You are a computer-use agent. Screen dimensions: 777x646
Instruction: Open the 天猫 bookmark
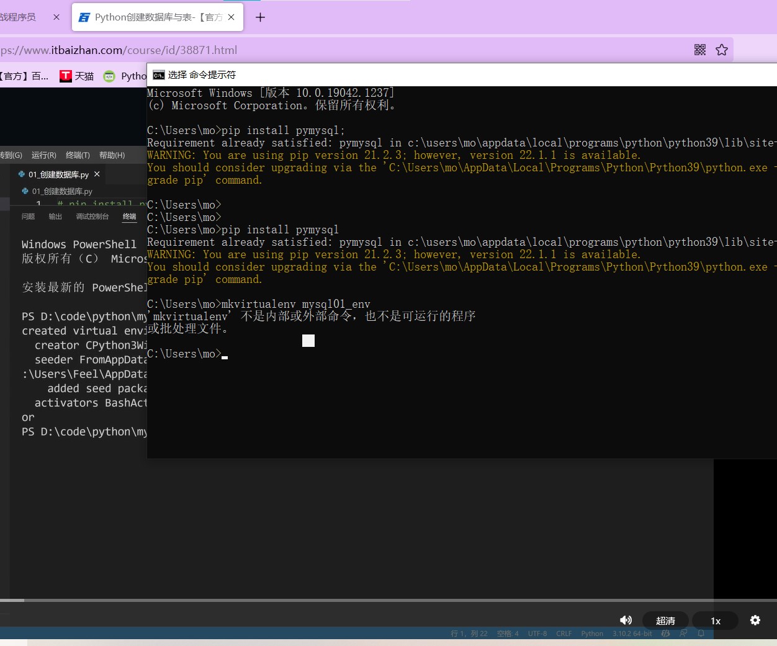point(77,76)
